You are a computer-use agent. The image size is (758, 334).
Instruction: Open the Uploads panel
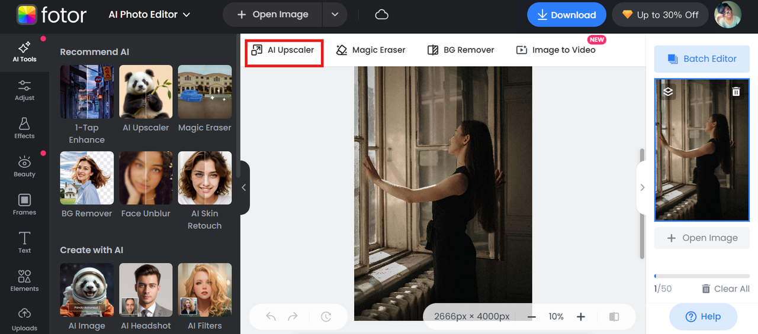coord(24,319)
